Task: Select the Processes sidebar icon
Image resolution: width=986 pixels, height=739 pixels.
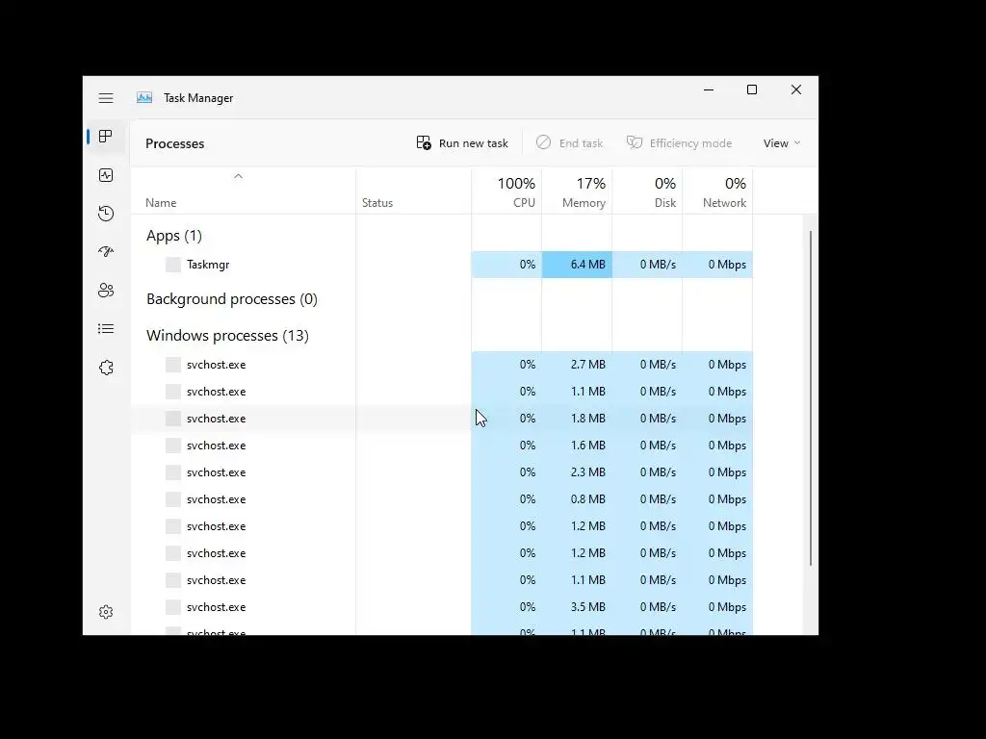Action: [x=106, y=137]
